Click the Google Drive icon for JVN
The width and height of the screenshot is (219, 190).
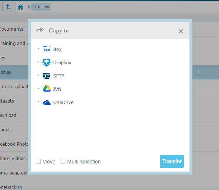47,89
